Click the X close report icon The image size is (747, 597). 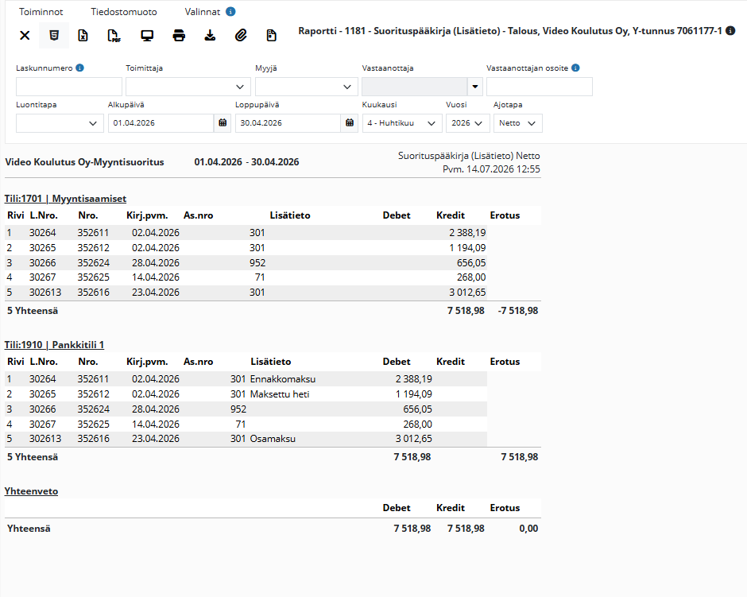25,35
